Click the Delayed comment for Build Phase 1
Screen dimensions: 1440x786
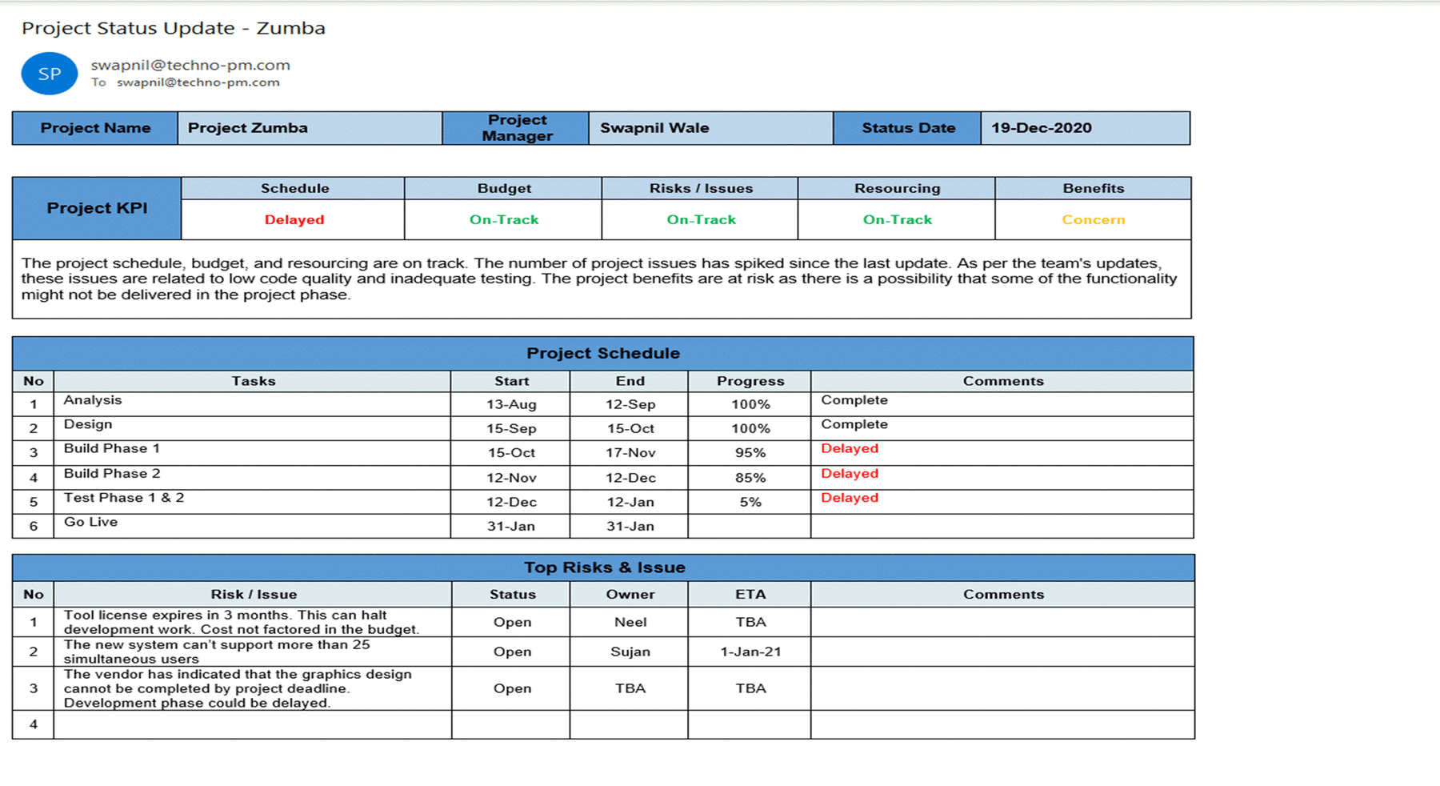tap(850, 449)
